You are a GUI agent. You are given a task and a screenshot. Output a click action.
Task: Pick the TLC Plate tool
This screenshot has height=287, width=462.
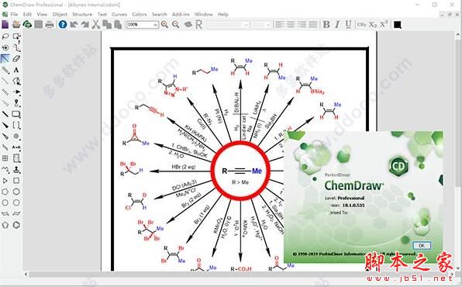(x=16, y=158)
